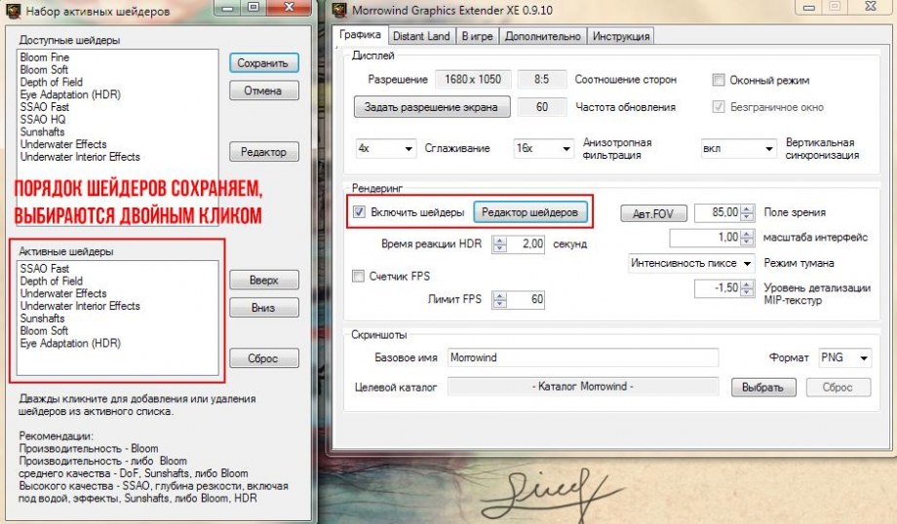The height and width of the screenshot is (524, 897).
Task: Open the Инструкция tab
Action: tap(621, 36)
